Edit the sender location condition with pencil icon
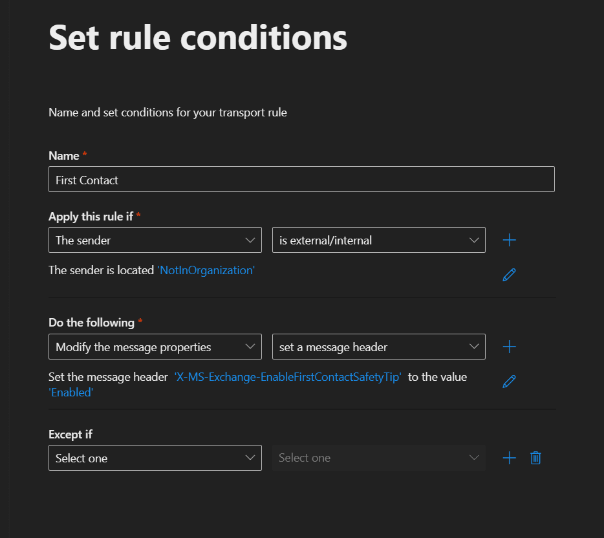The width and height of the screenshot is (604, 538). (509, 275)
